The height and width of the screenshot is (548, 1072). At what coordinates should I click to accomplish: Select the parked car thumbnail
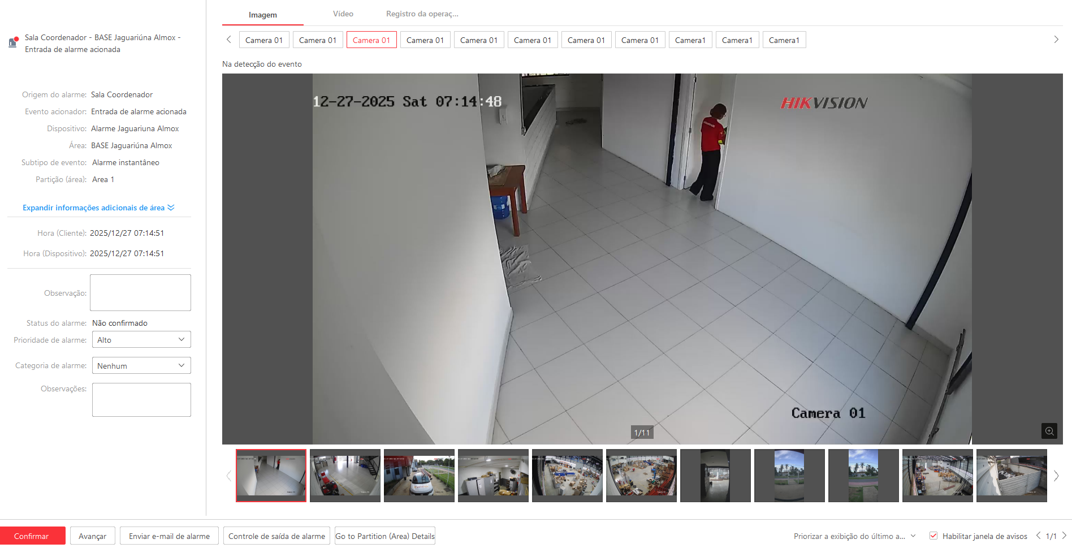coord(419,476)
